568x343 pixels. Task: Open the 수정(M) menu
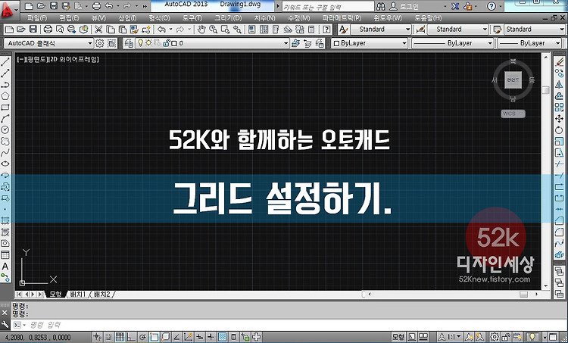(299, 17)
